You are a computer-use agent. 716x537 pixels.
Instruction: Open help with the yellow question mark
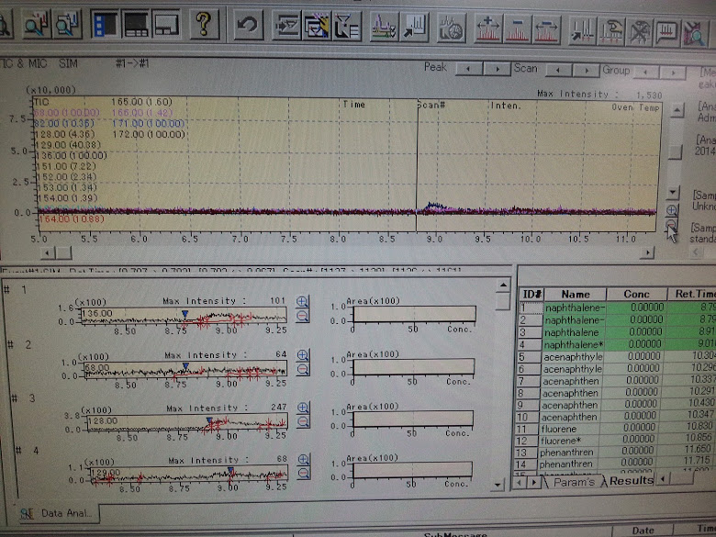pyautogui.click(x=204, y=24)
